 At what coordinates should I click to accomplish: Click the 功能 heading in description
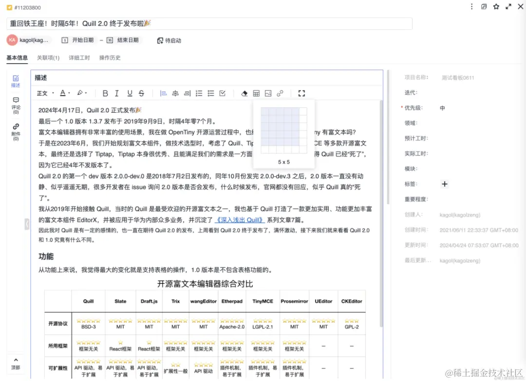[x=46, y=257]
